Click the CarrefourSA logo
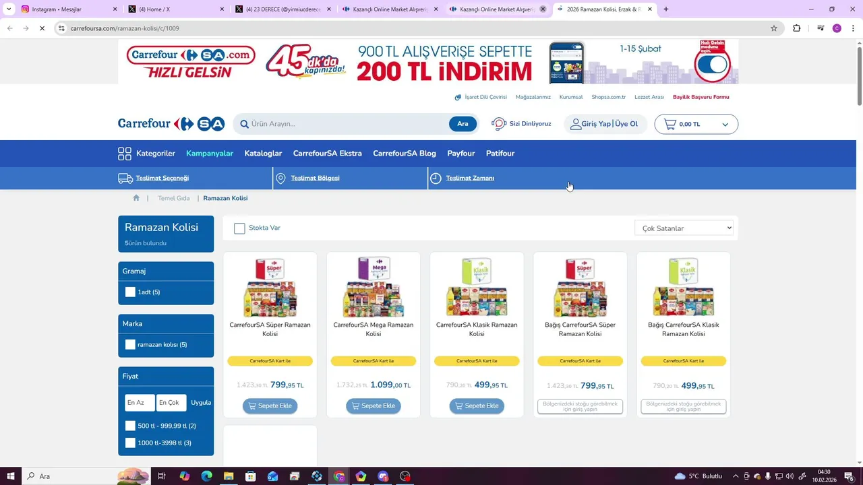The height and width of the screenshot is (485, 863). click(x=171, y=124)
